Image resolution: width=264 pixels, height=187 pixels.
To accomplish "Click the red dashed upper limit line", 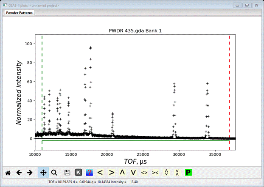I will point(230,85).
